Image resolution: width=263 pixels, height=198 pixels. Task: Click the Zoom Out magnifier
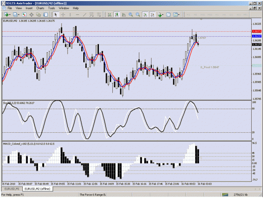tap(138, 15)
